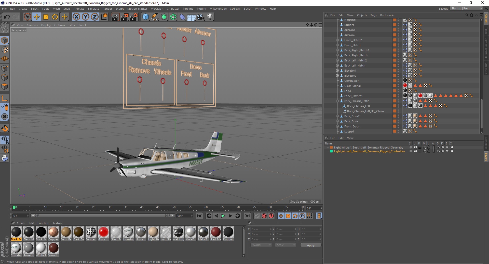The height and width of the screenshot is (264, 489).
Task: Open Edit Render Settings icon
Action: (134, 17)
